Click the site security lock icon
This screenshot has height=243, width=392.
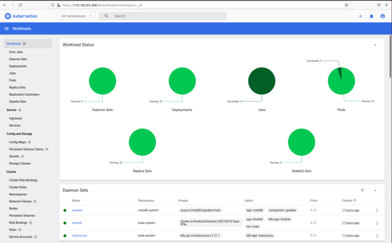pos(58,5)
